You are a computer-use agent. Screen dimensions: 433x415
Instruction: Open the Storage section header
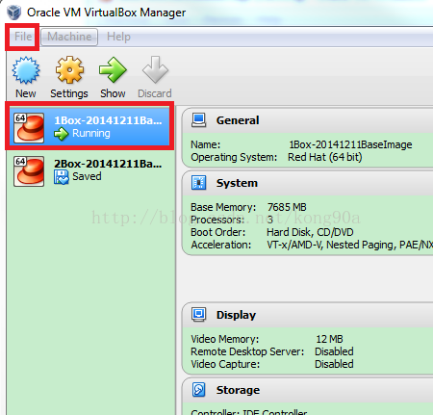[307, 390]
